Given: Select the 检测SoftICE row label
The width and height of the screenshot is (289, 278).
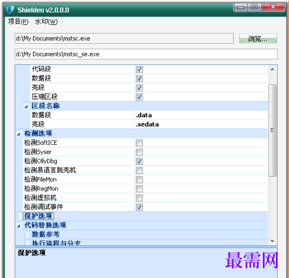Looking at the screenshot, I should (40, 143).
